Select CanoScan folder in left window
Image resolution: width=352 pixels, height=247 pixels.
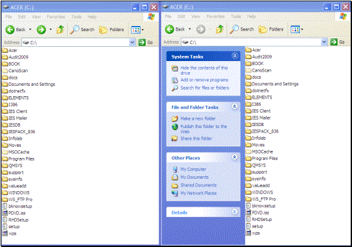pos(15,71)
